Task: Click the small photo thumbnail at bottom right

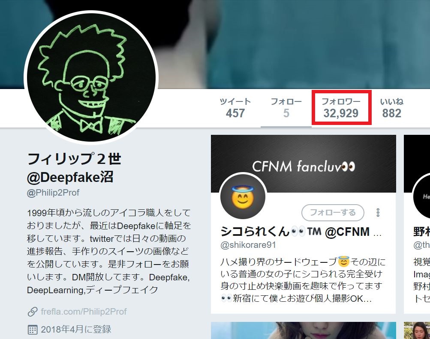Action: (417, 330)
